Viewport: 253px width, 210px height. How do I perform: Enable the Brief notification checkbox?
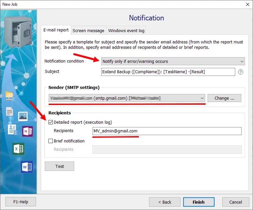(51, 141)
